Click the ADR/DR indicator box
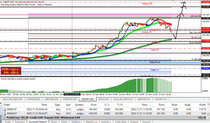 tap(11, 71)
